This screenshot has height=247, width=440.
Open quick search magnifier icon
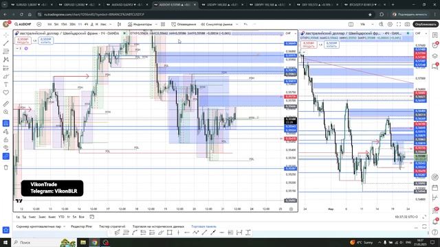pyautogui.click(x=381, y=25)
